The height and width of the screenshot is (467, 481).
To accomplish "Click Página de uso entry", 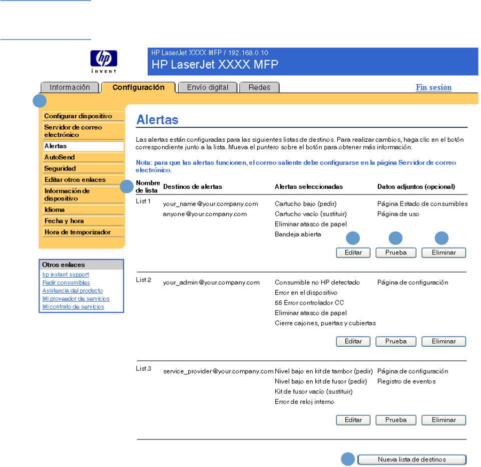I will 398,214.
